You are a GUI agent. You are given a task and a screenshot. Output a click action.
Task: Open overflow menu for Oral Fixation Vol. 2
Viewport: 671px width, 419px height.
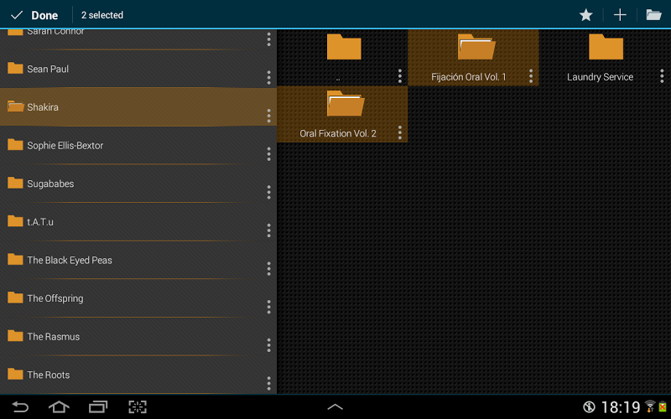point(400,132)
